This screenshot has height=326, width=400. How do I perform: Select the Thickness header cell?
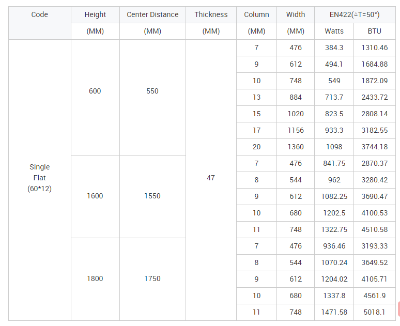coord(211,15)
